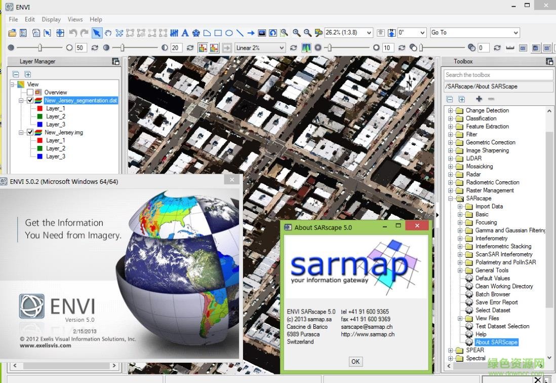Choose the Rectangle annotation tool

(218, 33)
